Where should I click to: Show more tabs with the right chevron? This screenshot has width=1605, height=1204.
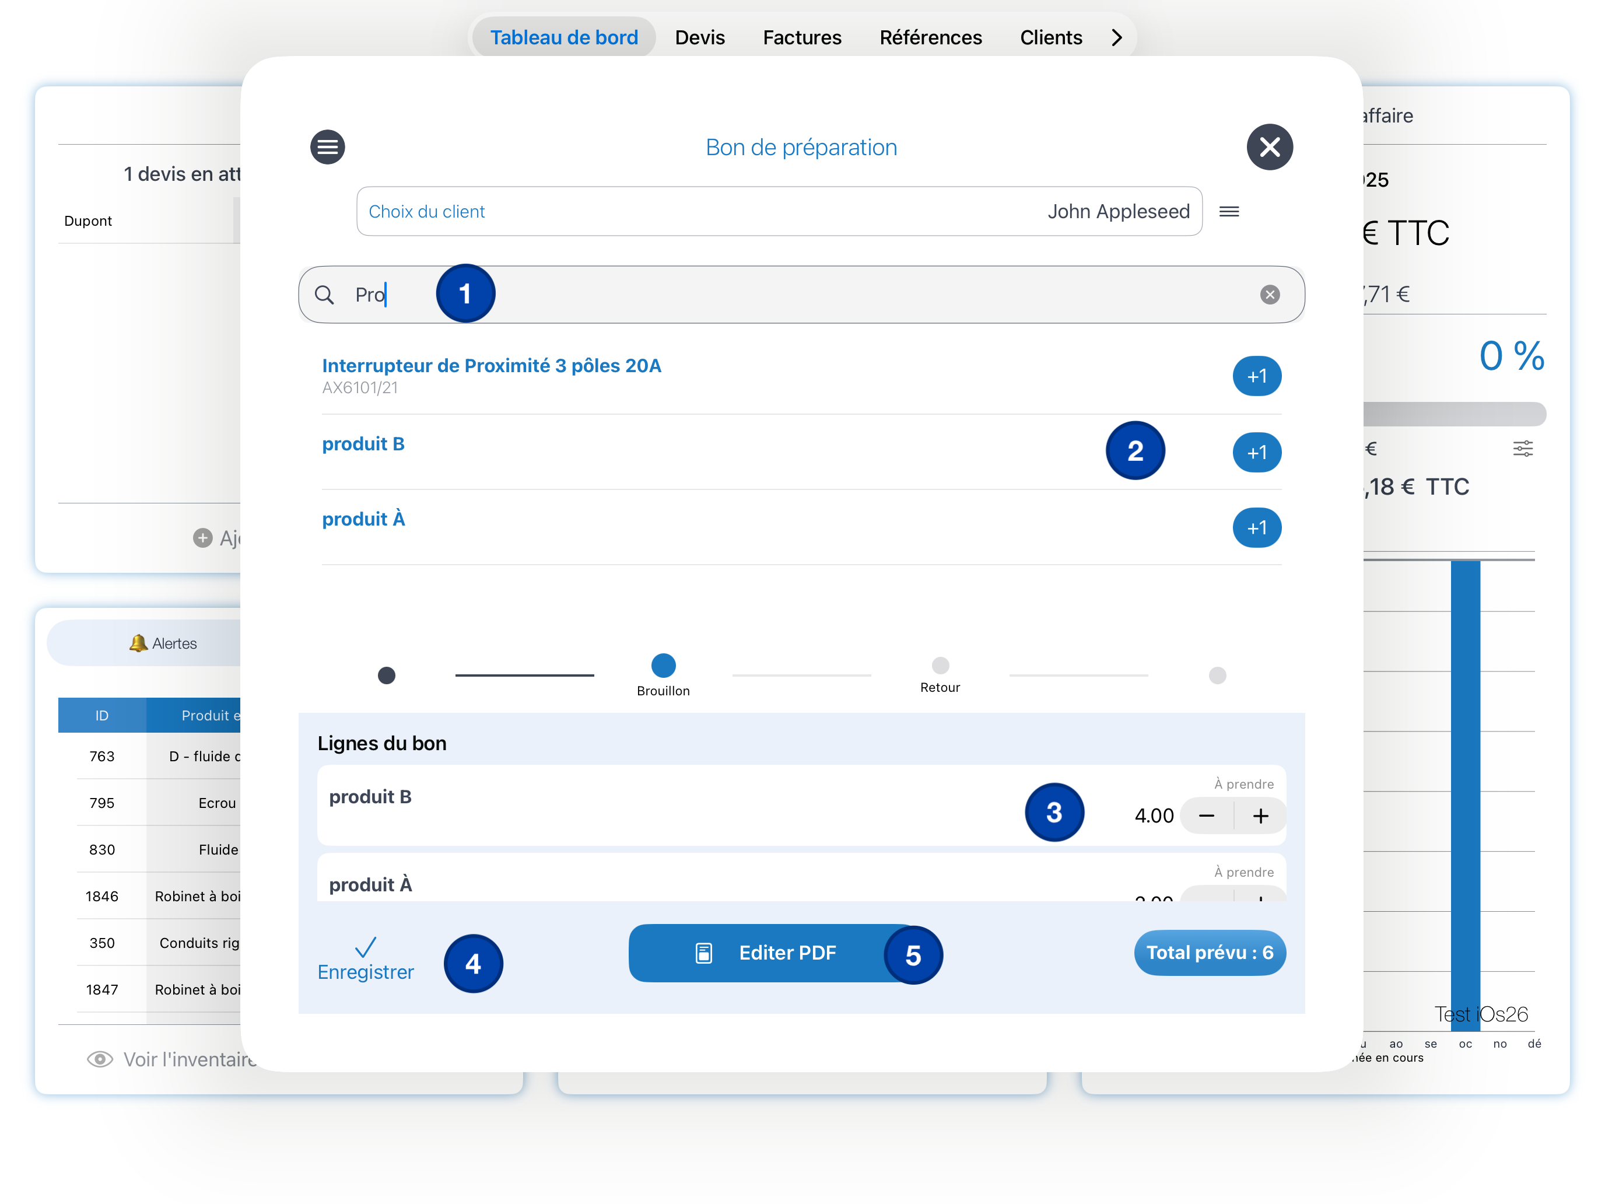click(1116, 38)
